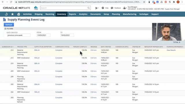Screen dimensions: 185x104
Task: Open the browser profile avatar
Action: point(178,2)
